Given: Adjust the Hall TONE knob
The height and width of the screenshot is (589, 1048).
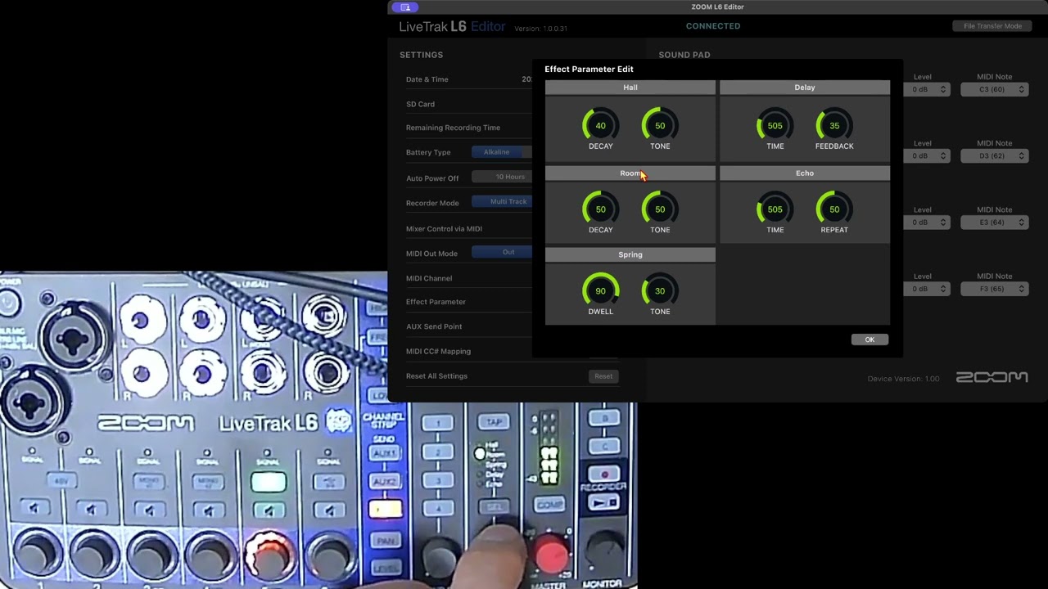Looking at the screenshot, I should coord(660,126).
